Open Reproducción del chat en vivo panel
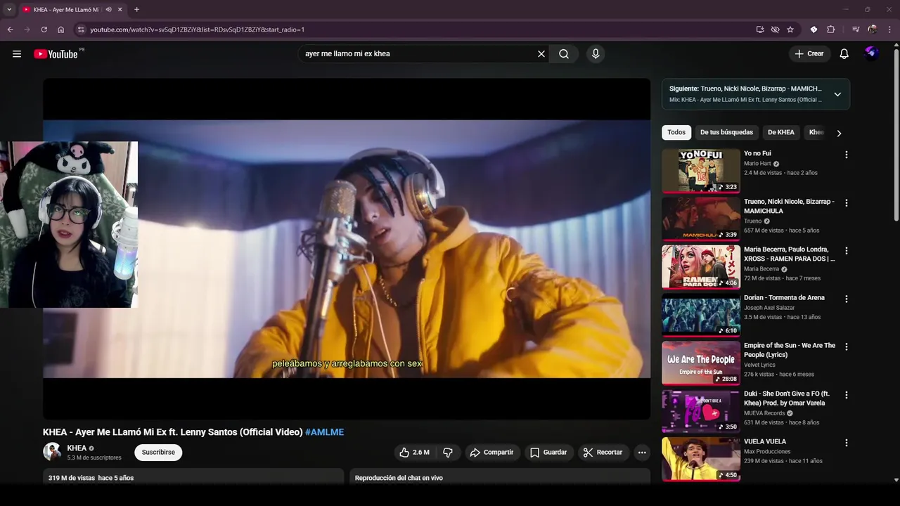Screen dimensions: 900x506 pyautogui.click(x=500, y=478)
